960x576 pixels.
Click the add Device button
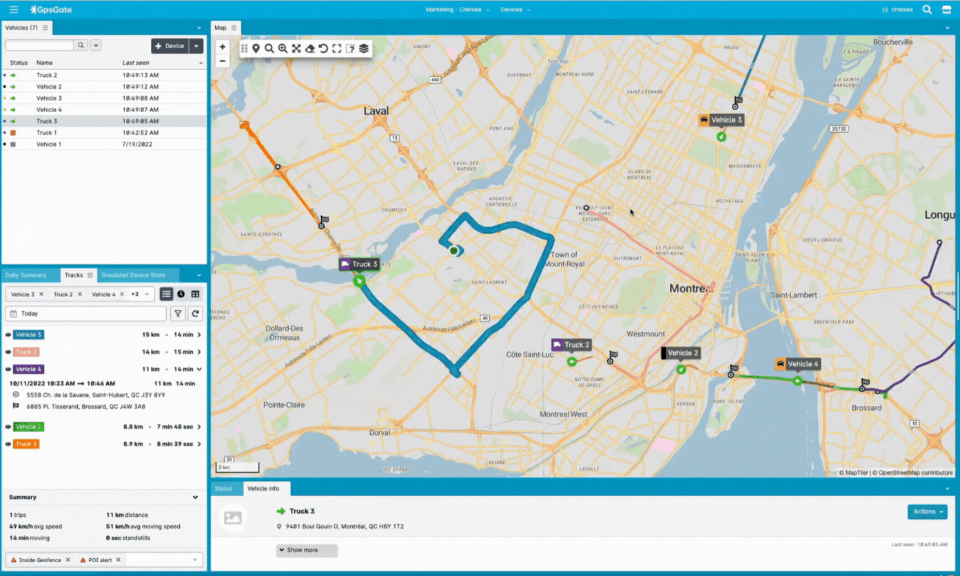[170, 46]
